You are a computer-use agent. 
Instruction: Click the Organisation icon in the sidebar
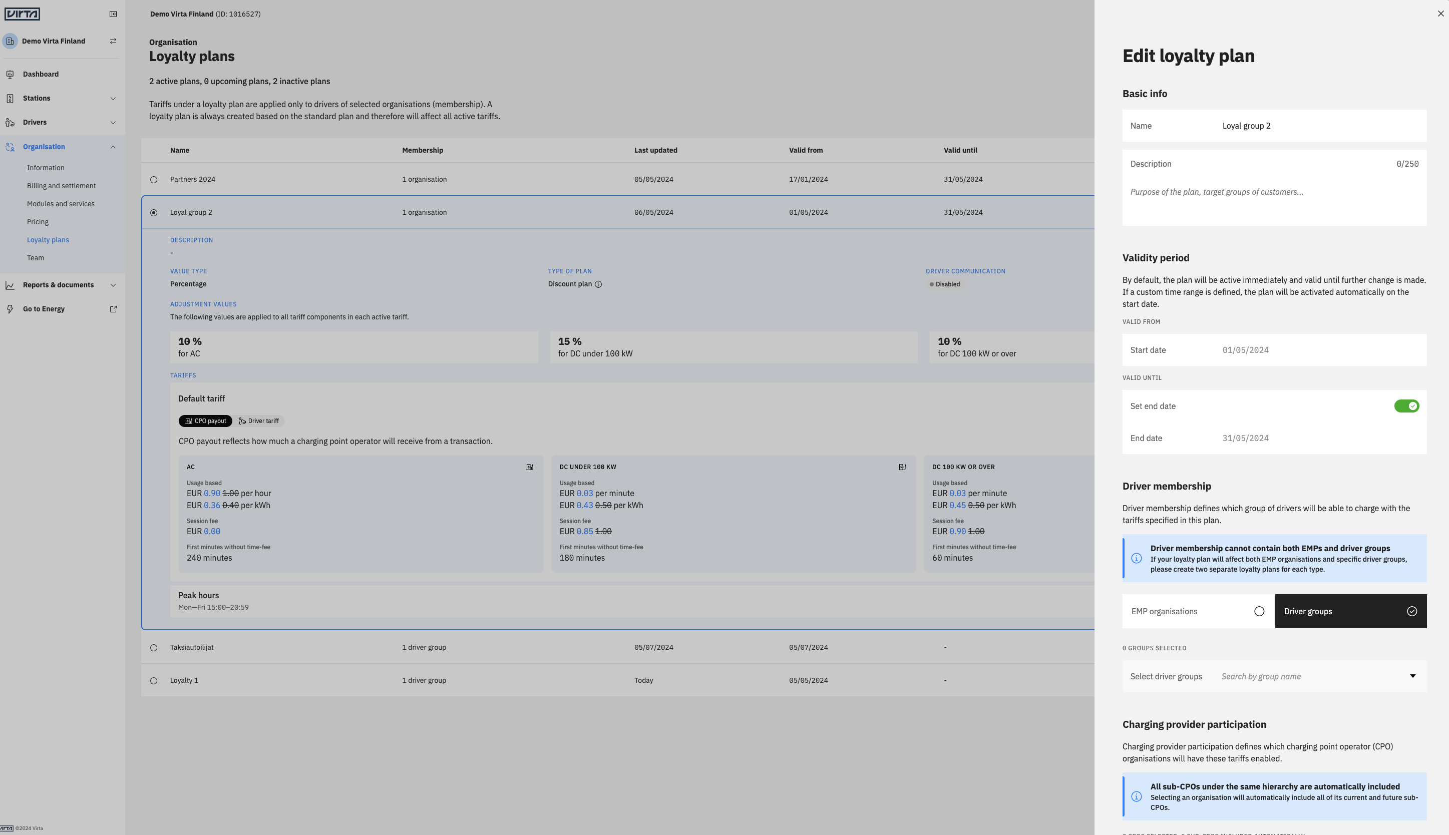[x=10, y=147]
